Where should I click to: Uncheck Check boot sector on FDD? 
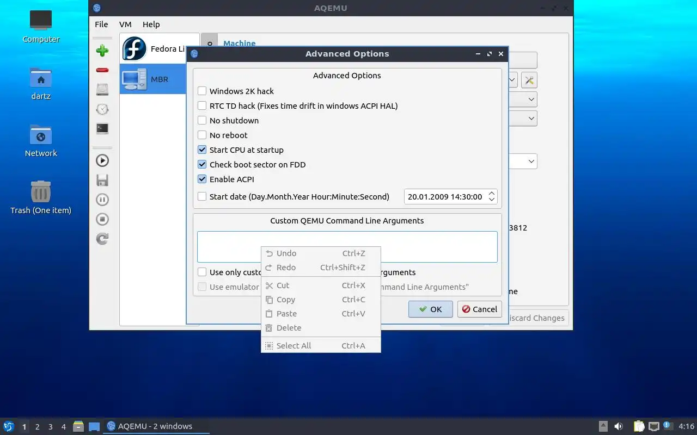pyautogui.click(x=202, y=165)
